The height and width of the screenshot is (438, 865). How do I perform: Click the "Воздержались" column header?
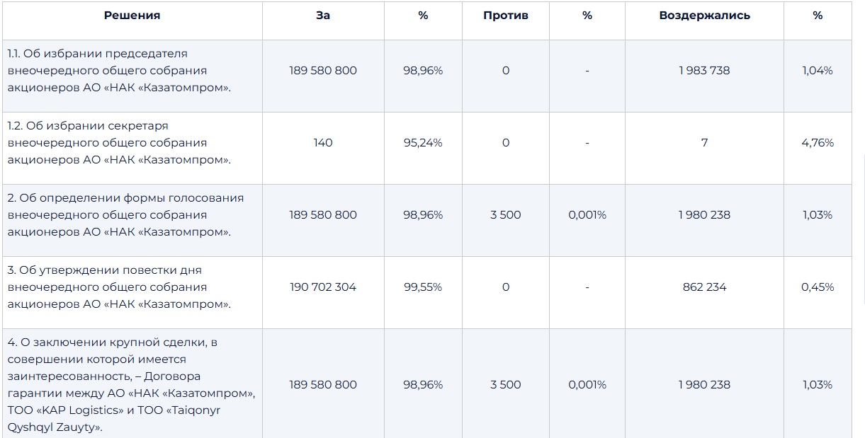tap(704, 16)
